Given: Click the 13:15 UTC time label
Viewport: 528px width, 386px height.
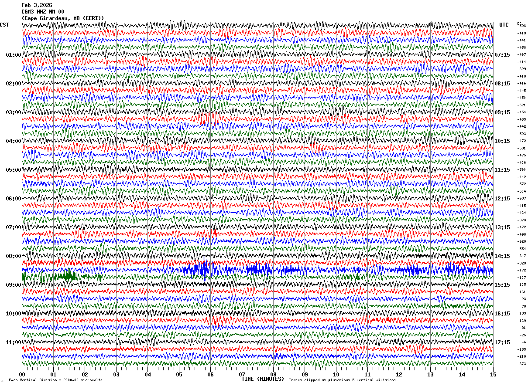Looking at the screenshot, I should (x=502, y=227).
